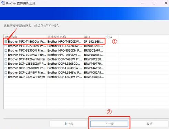The width and height of the screenshot is (169, 129).
Task: Click port cell 'BRW749779...'
Action: tap(94, 64)
